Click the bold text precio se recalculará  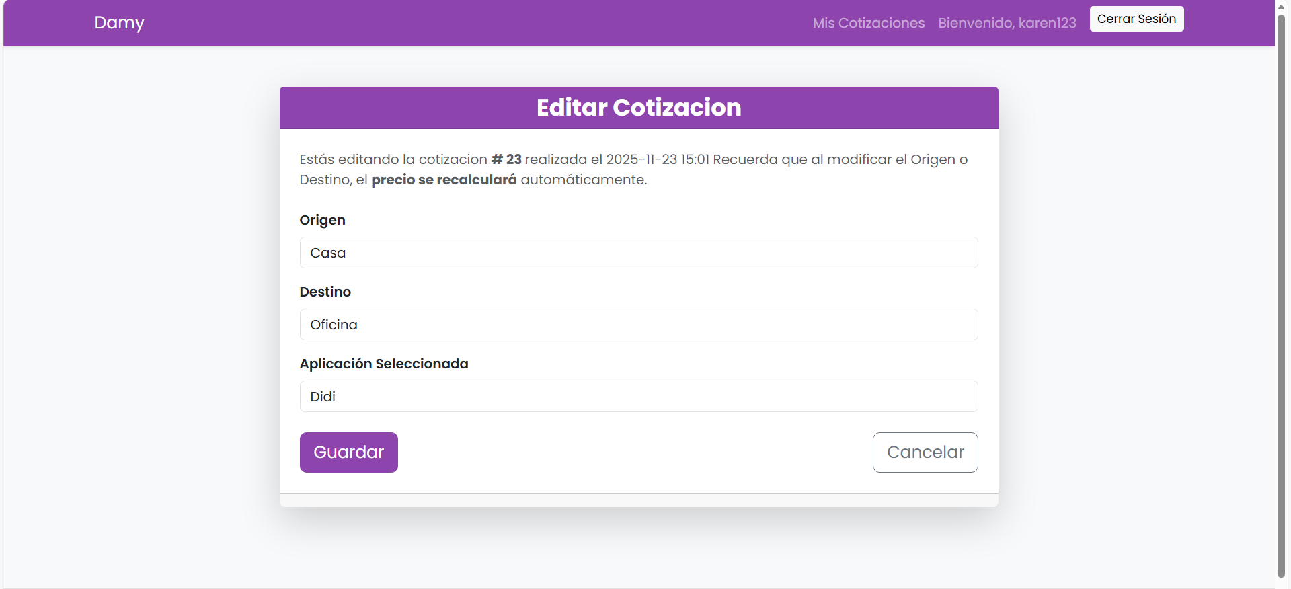pos(444,180)
